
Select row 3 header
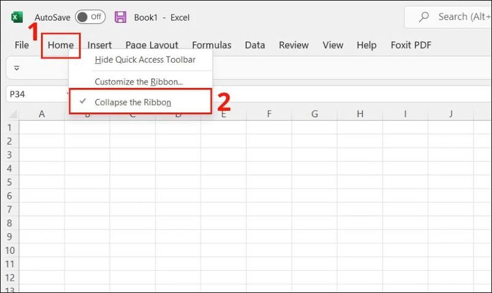coord(9,155)
